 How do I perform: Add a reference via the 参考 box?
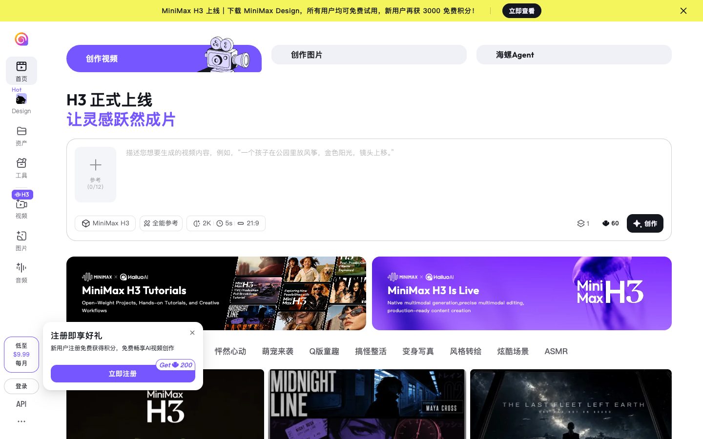pos(96,175)
